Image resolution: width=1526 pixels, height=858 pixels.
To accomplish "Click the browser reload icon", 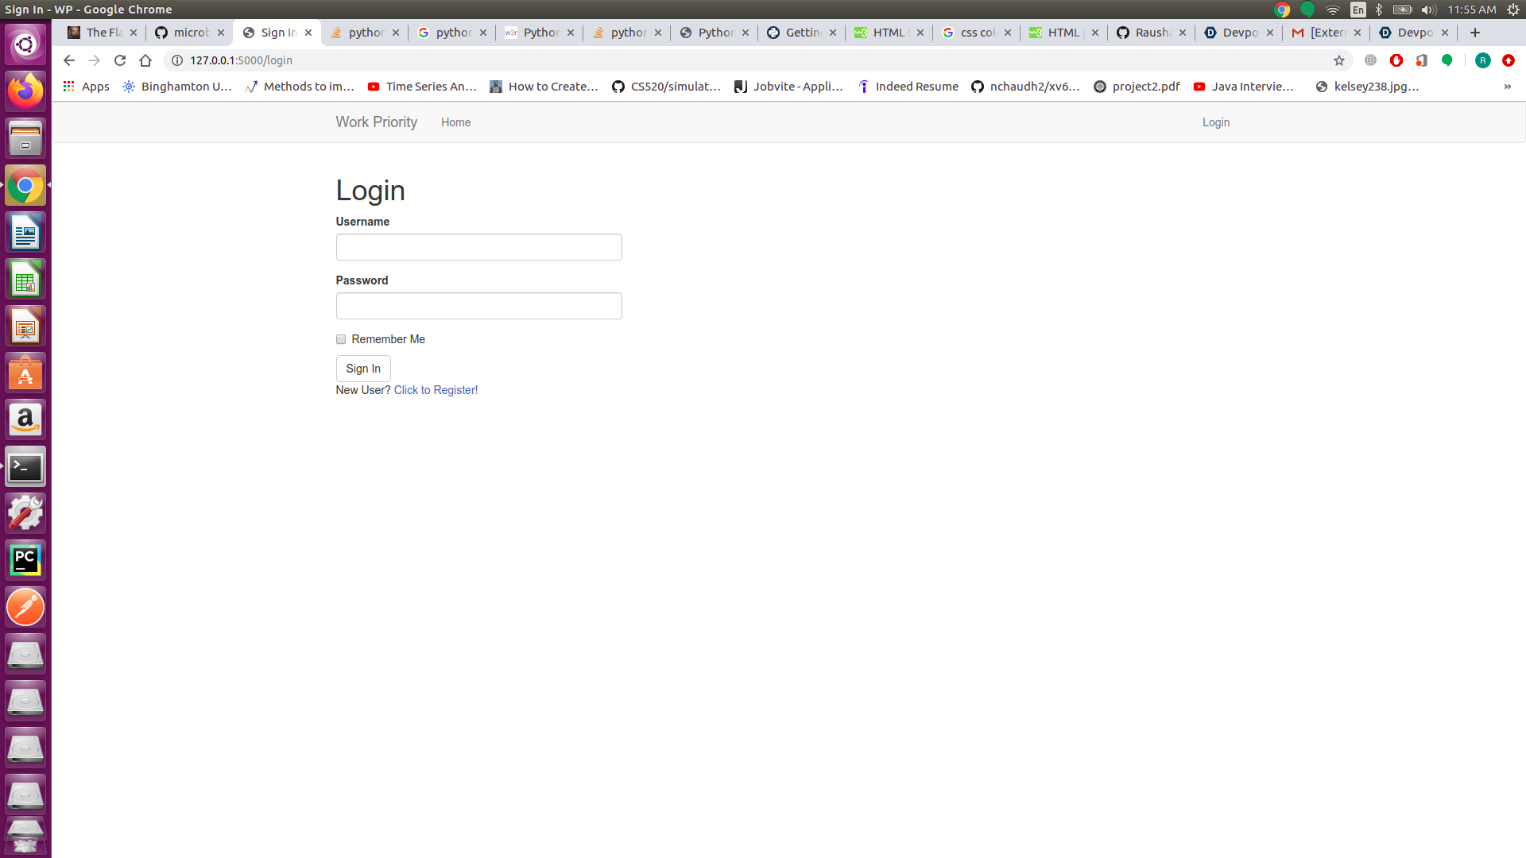I will pos(120,60).
